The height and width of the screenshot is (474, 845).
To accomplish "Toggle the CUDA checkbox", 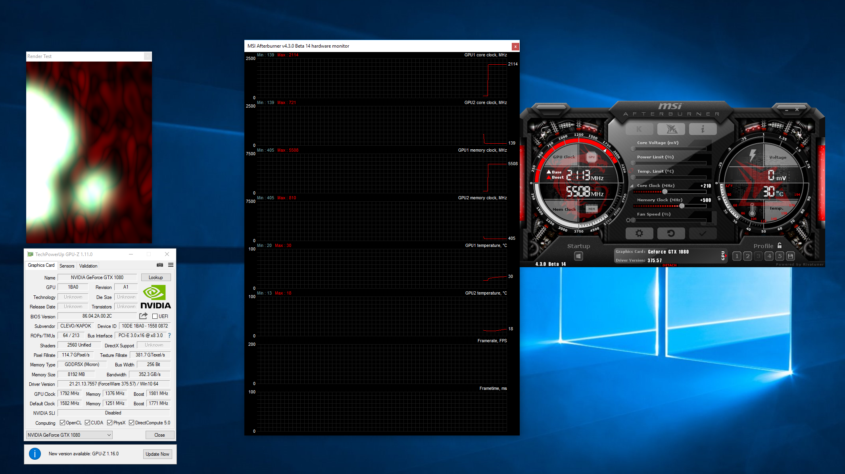I will (87, 423).
